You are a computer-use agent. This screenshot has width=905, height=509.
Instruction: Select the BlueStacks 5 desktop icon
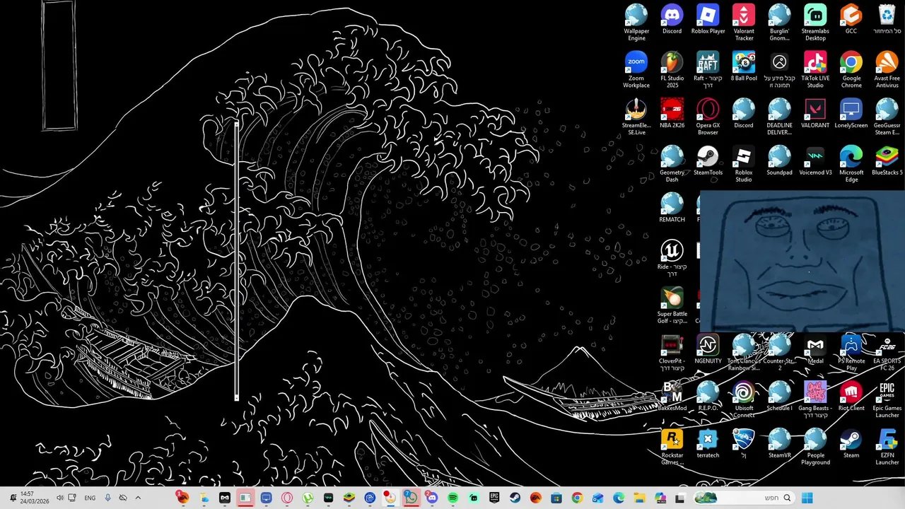887,161
